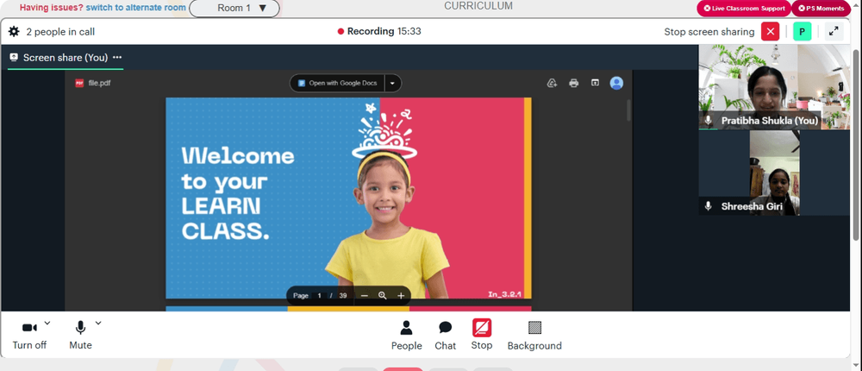The height and width of the screenshot is (371, 862).
Task: Expand microphone options chevron
Action: [98, 323]
